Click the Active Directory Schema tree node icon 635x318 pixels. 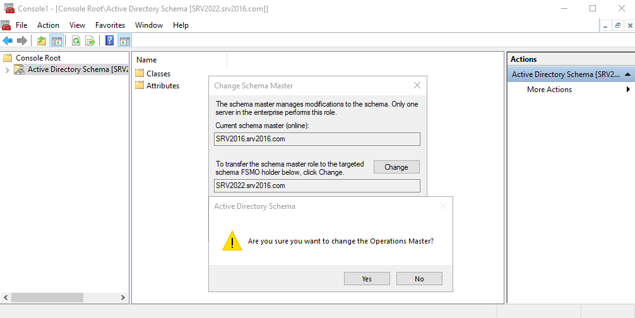19,69
